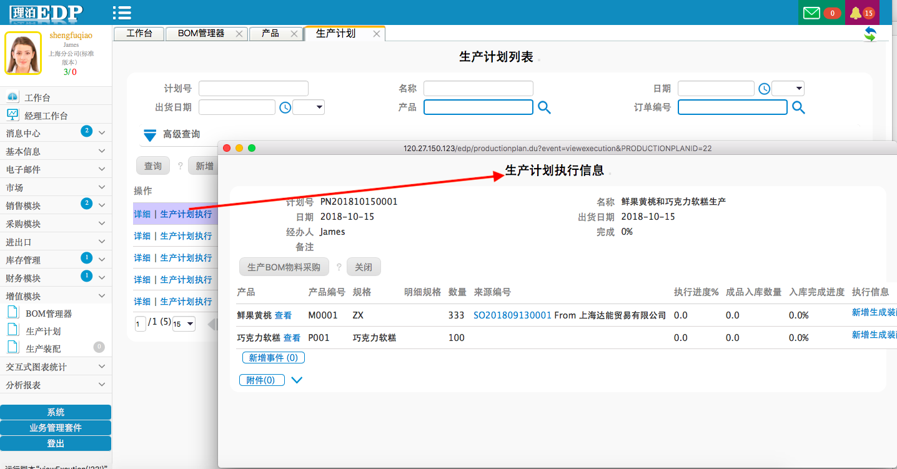Expand the 交互式图表统计 menu section
897x469 pixels.
click(x=102, y=367)
